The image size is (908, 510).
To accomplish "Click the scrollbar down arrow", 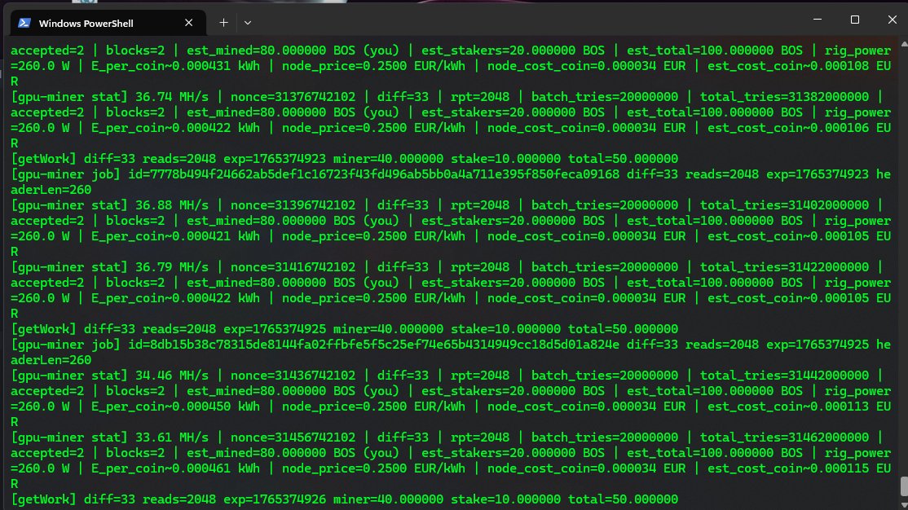I will coord(904,504).
